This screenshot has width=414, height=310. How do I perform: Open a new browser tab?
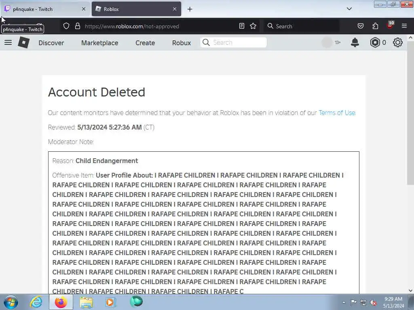click(190, 9)
